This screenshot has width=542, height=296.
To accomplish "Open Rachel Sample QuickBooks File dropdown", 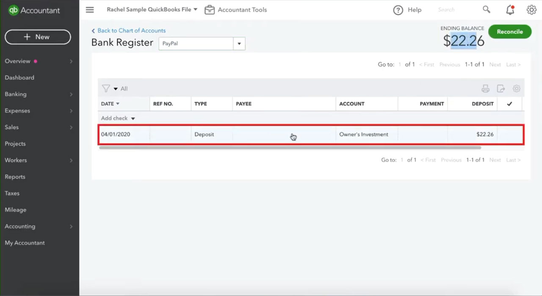I will 152,9.
